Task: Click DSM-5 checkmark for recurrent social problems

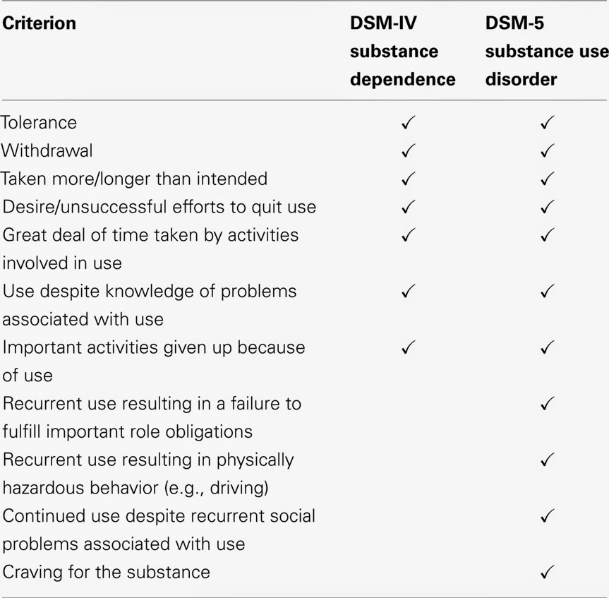Action: coord(547,516)
